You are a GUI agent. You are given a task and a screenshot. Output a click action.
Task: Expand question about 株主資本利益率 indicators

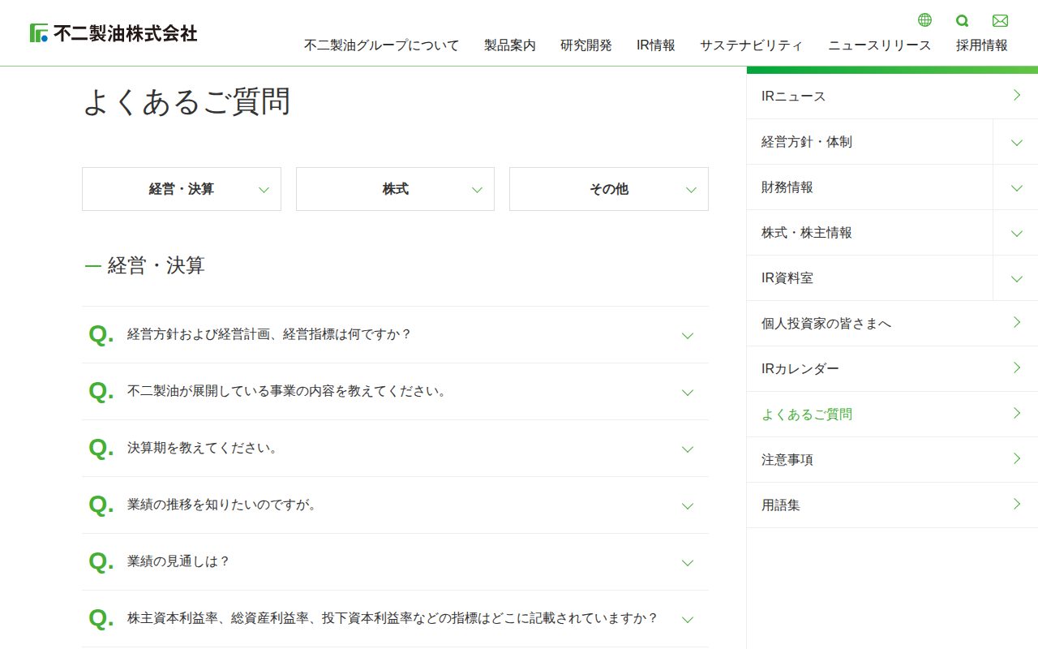(395, 619)
